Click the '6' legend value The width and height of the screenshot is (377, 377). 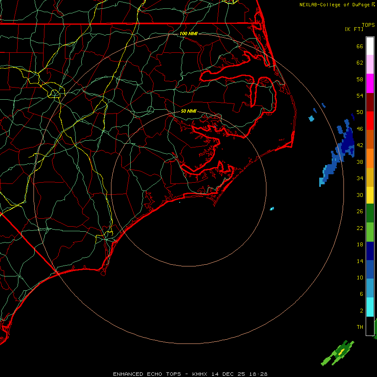361,294
